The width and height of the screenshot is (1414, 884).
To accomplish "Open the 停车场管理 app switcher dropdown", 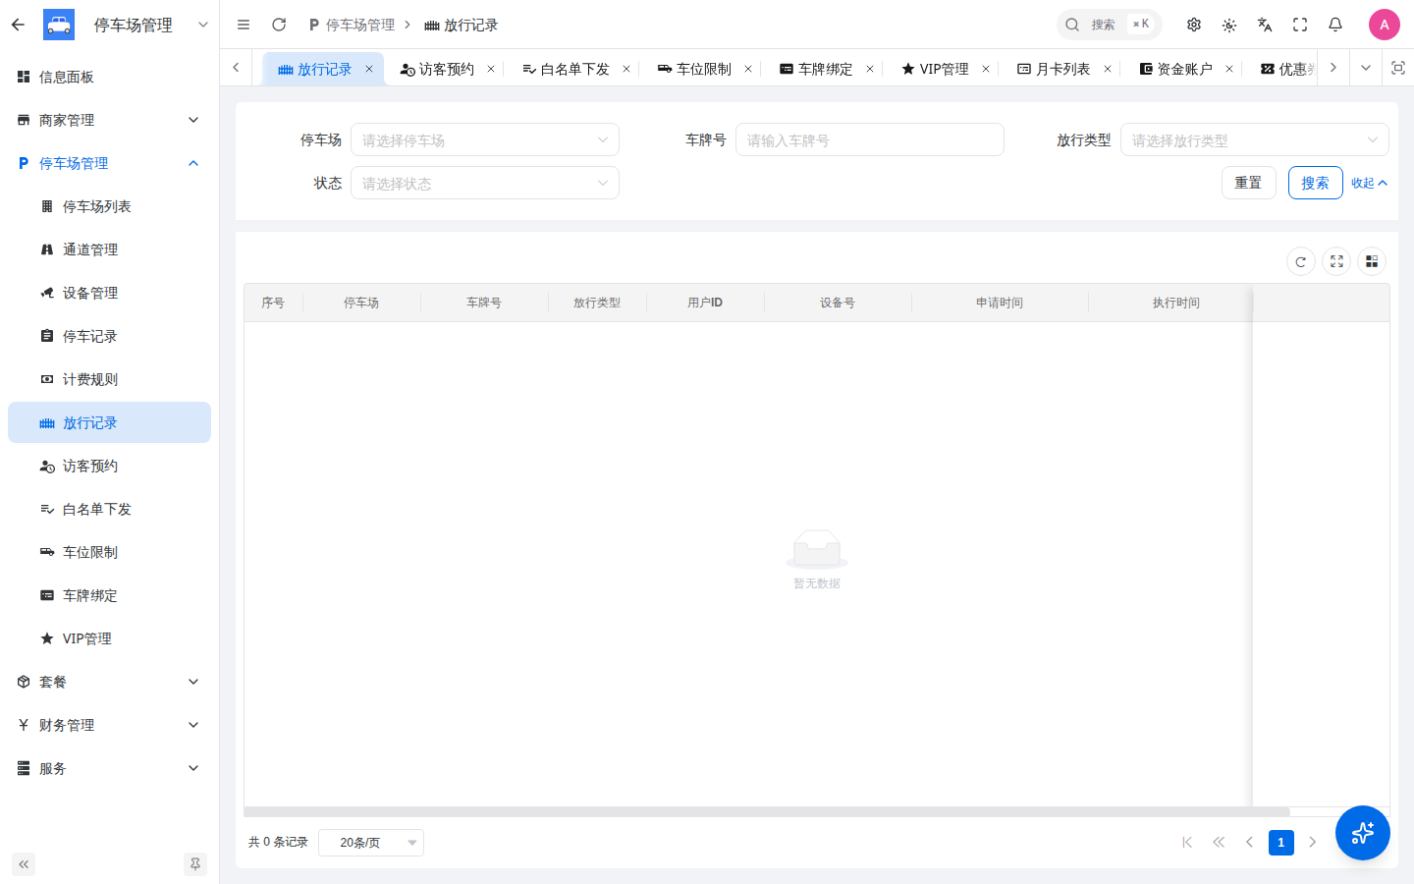I will pos(203,25).
